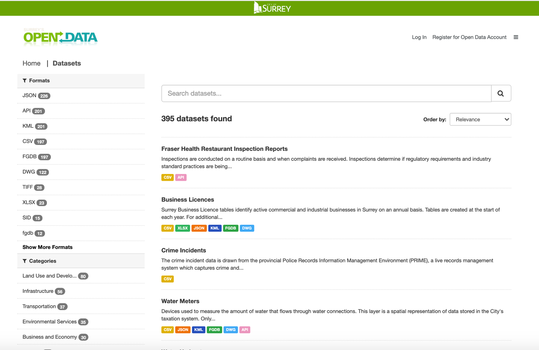Expand Show More Formats
The height and width of the screenshot is (350, 539).
click(x=48, y=247)
